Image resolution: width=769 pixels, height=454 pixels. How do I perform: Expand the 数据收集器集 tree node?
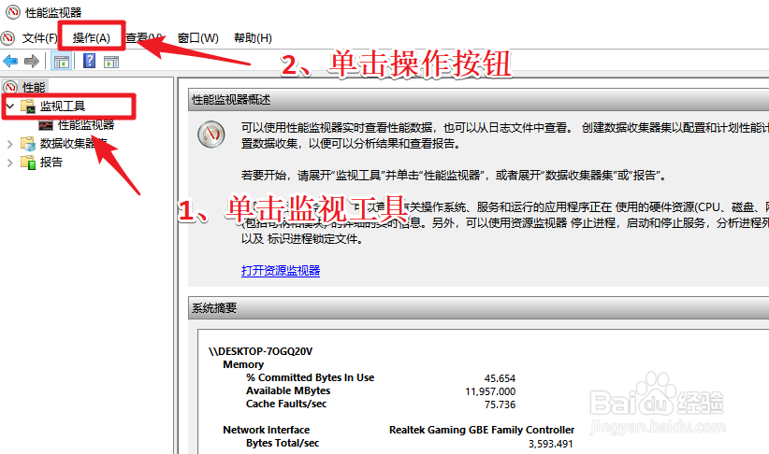click(x=9, y=144)
